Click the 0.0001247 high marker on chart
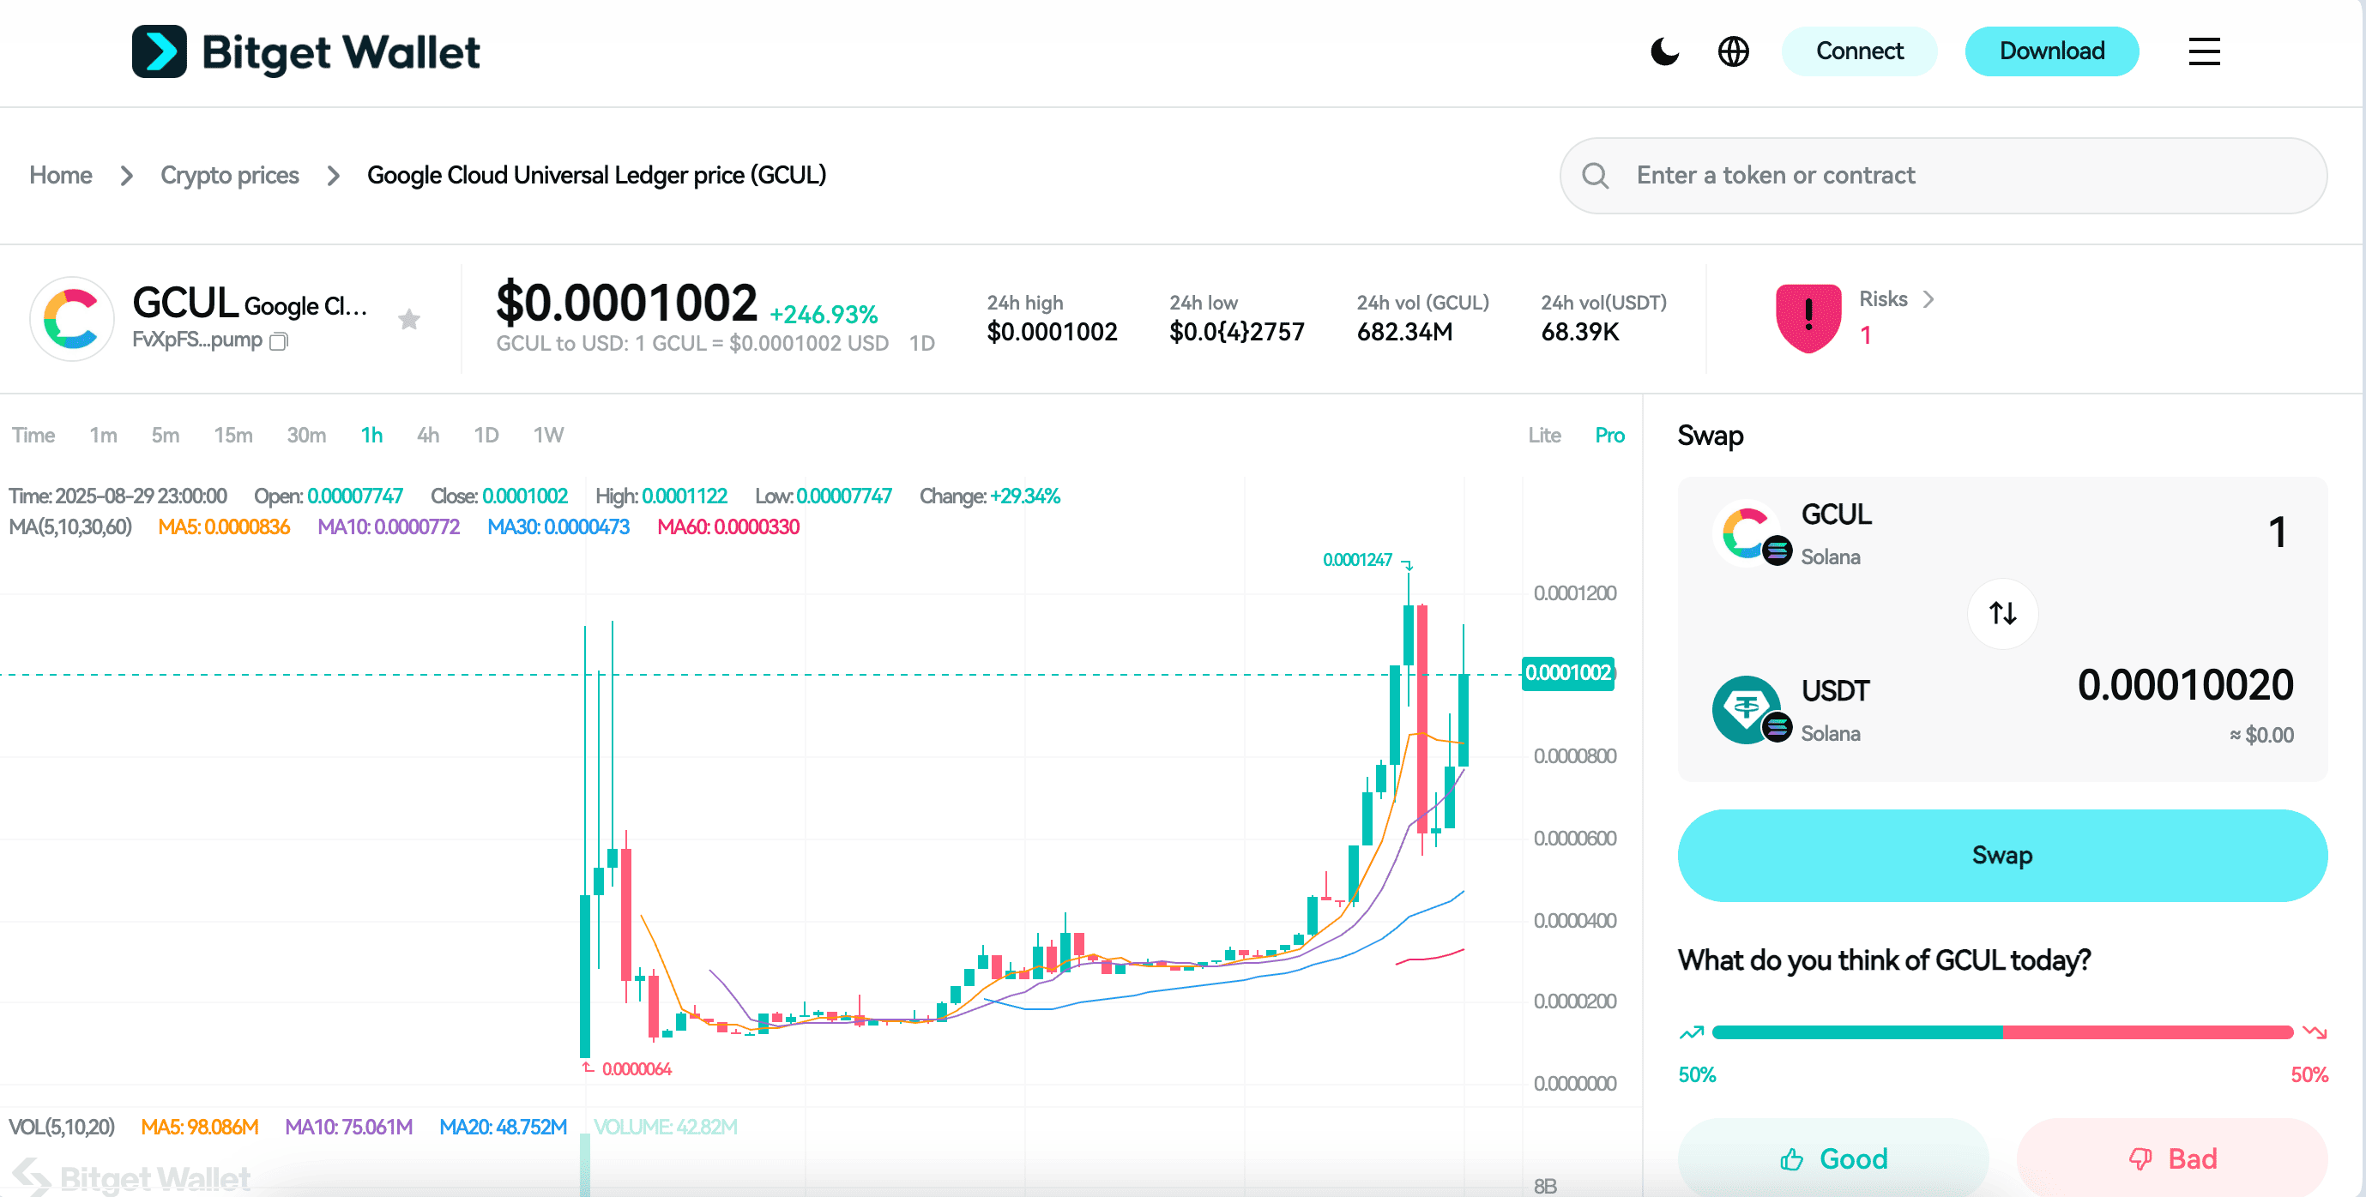Image resolution: width=2366 pixels, height=1197 pixels. 1356,560
